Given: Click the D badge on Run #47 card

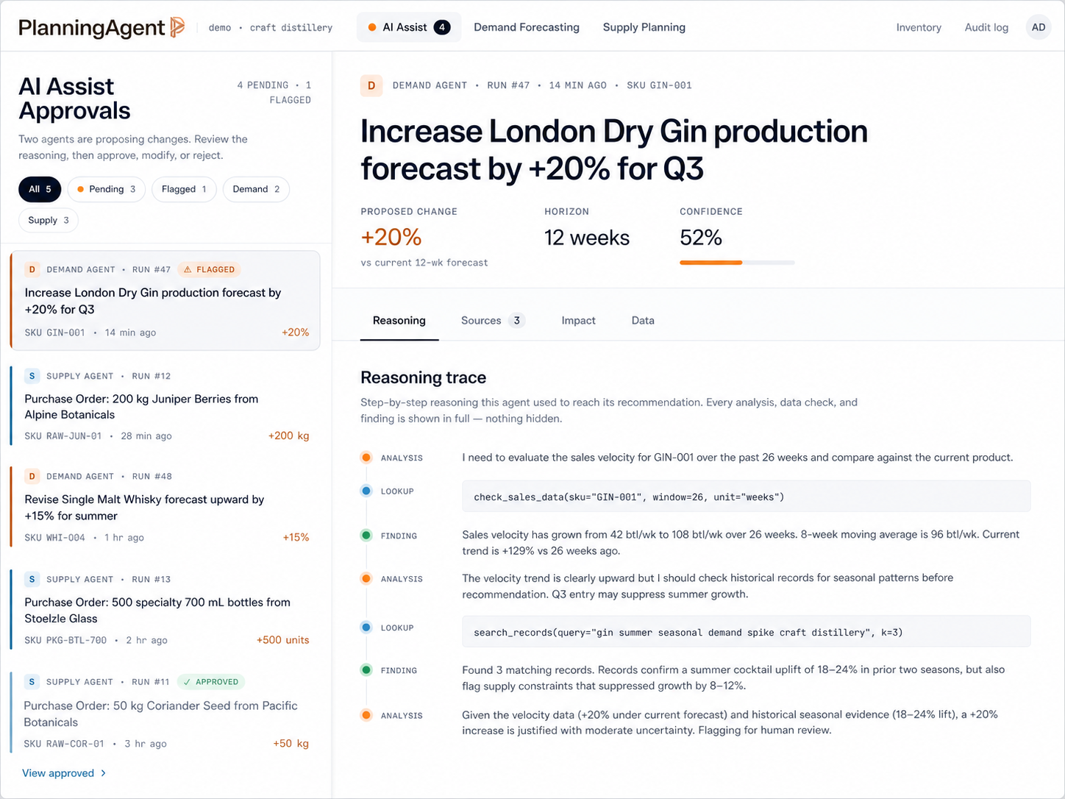Looking at the screenshot, I should pos(32,269).
